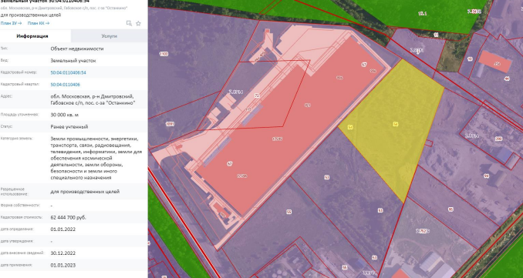Click parcel label 1091 on the map

click(170, 124)
